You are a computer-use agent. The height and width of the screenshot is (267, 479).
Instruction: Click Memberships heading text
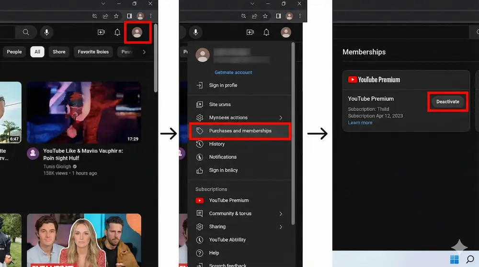coord(364,52)
